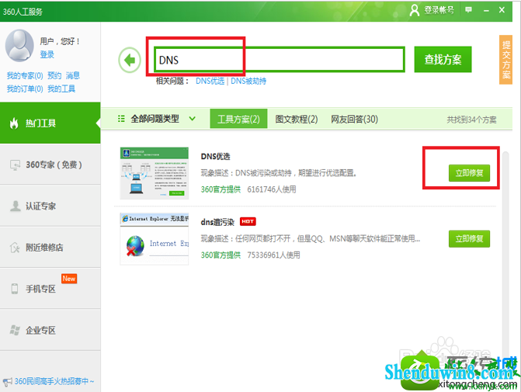The height and width of the screenshot is (392, 521).
Task: Click the 查找方案 search button
Action: [443, 60]
